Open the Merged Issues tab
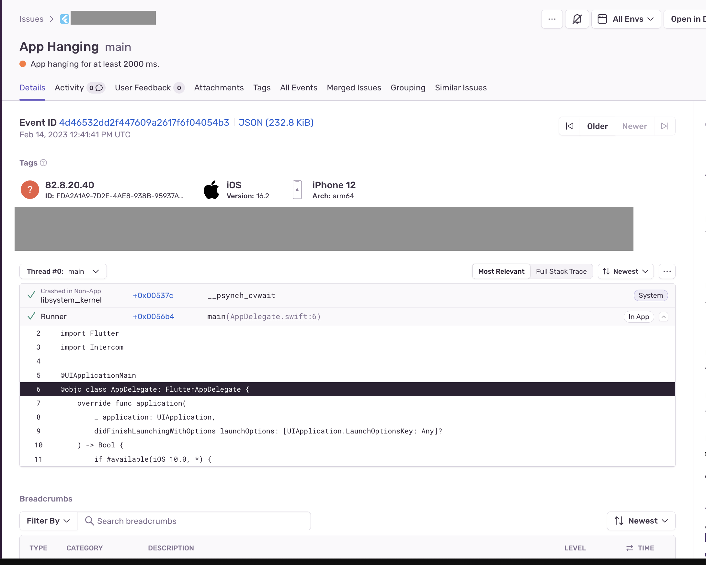Viewport: 706px width, 565px height. point(354,87)
